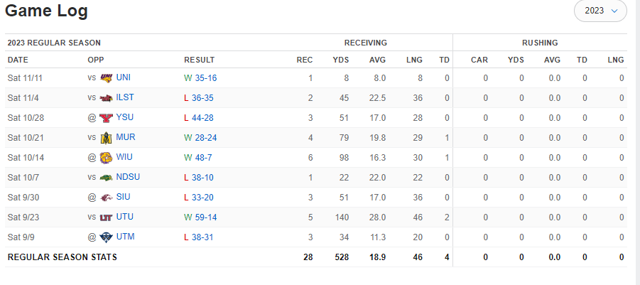The image size is (640, 285).
Task: Click the Murray State team logo
Action: 106,137
